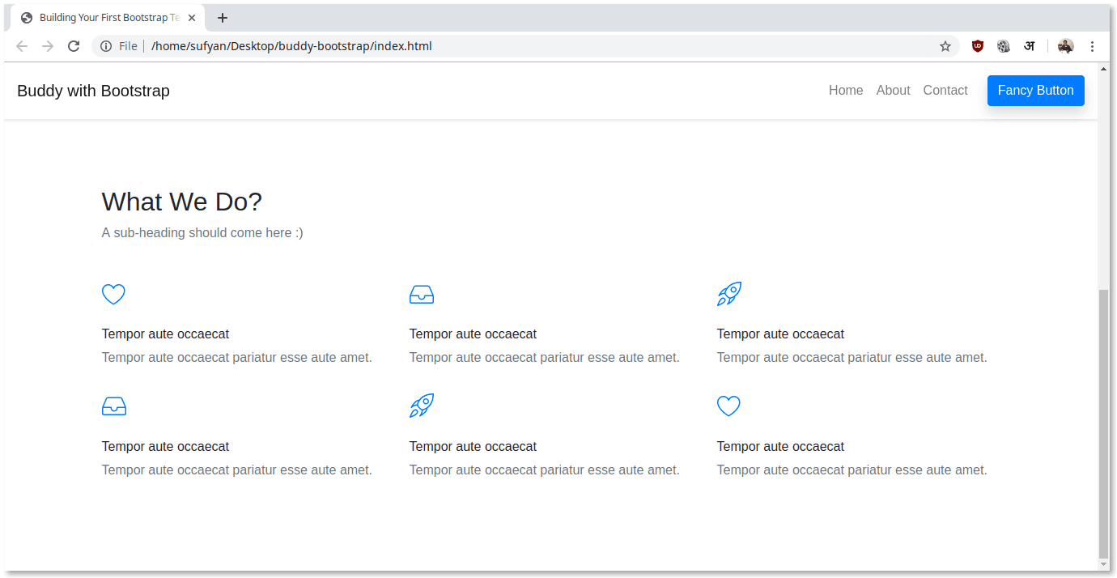Click the inbox tray icon in the first feature row
The image size is (1117, 578).
[422, 294]
